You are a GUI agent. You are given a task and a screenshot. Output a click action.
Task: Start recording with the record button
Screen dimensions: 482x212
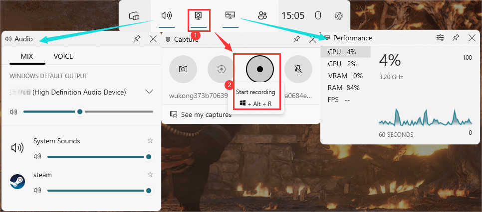(x=260, y=69)
